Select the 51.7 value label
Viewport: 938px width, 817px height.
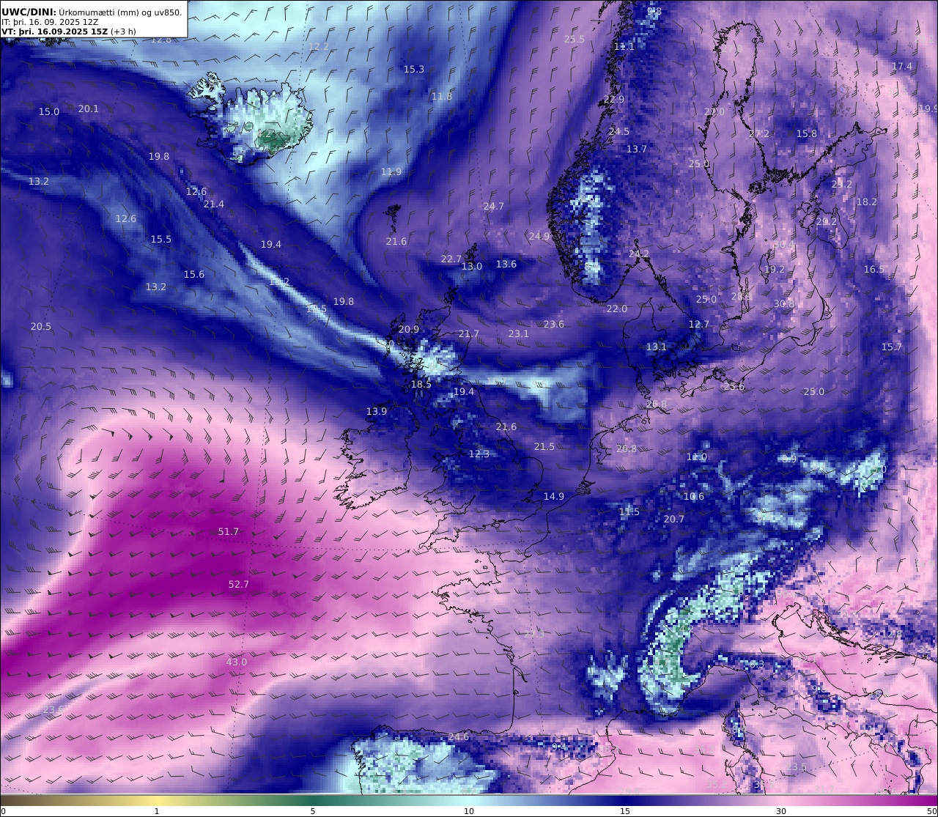(x=229, y=531)
